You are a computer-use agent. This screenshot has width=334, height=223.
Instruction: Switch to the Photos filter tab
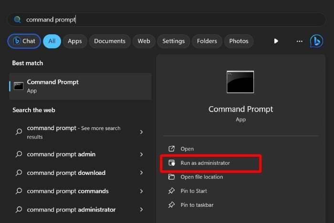(239, 41)
